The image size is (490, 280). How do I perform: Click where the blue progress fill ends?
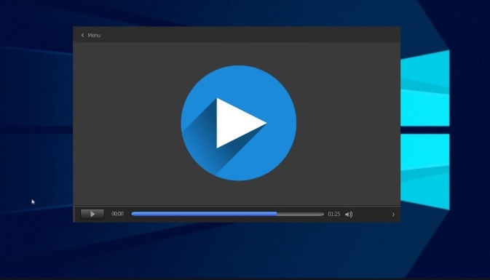click(277, 214)
